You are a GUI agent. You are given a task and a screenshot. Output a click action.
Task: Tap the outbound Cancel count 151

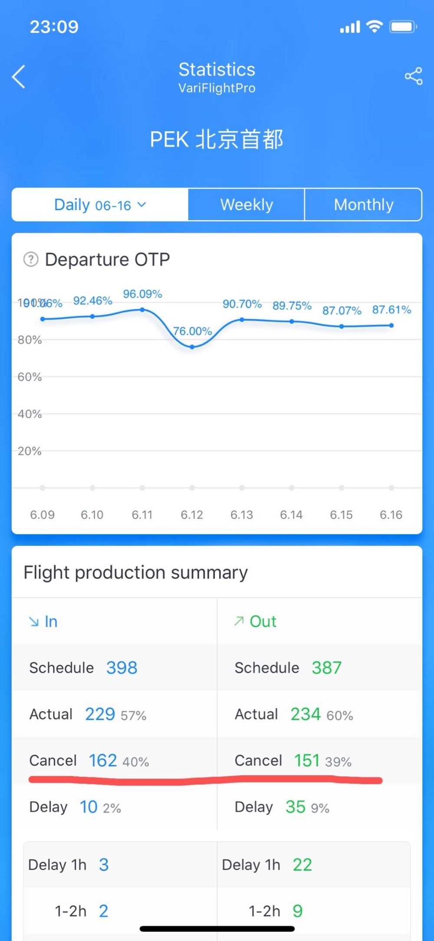307,760
